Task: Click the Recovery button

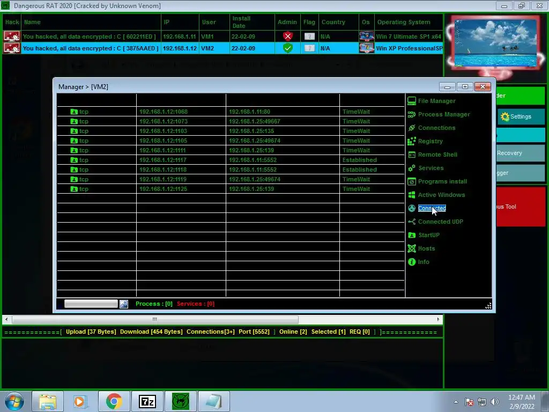Action: [x=521, y=153]
